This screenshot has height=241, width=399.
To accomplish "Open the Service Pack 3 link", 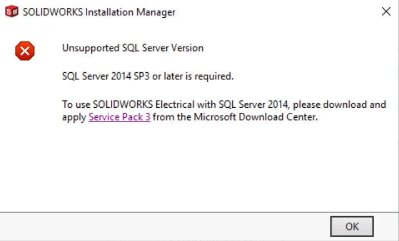I will [119, 117].
